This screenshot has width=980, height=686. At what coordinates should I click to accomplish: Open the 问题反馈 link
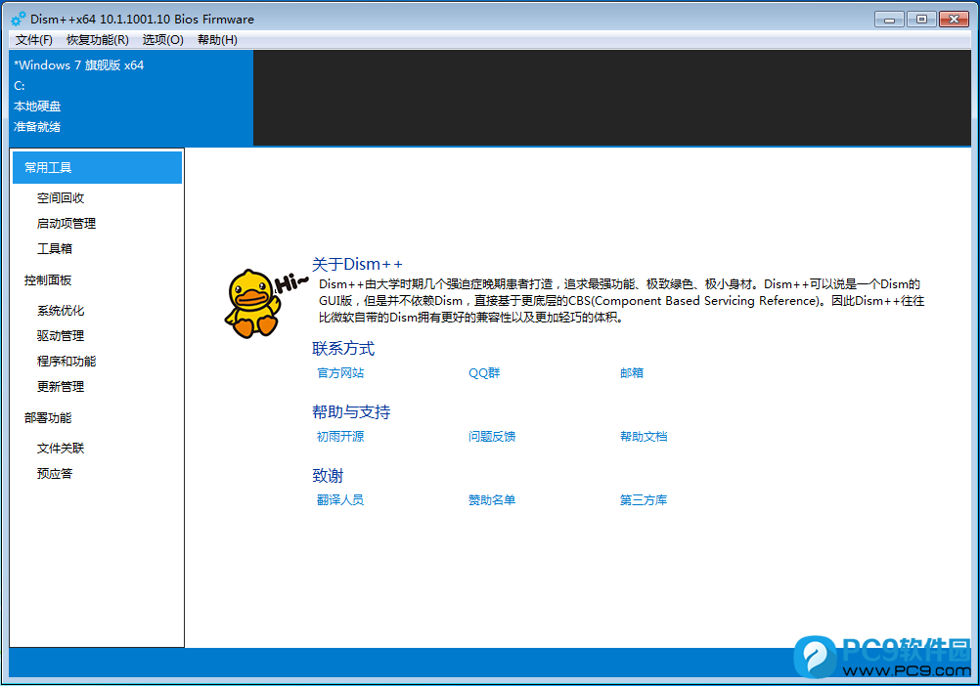point(492,436)
